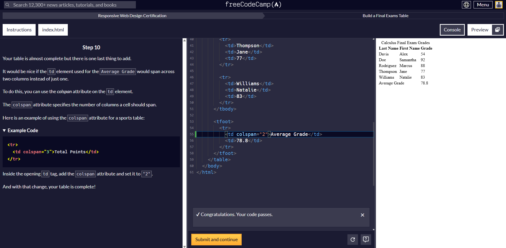Toggle the Console panel
Viewport: 506px width, 248px height.
point(452,30)
